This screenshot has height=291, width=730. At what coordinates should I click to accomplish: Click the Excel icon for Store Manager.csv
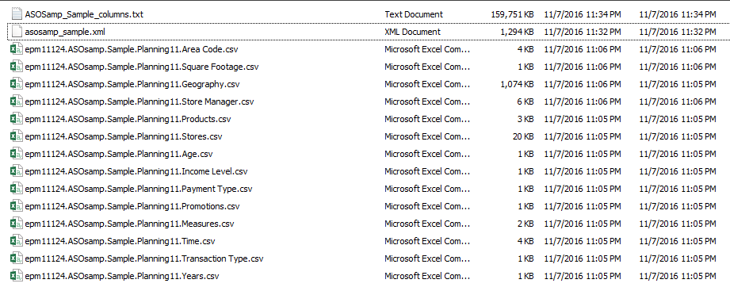[x=17, y=101]
